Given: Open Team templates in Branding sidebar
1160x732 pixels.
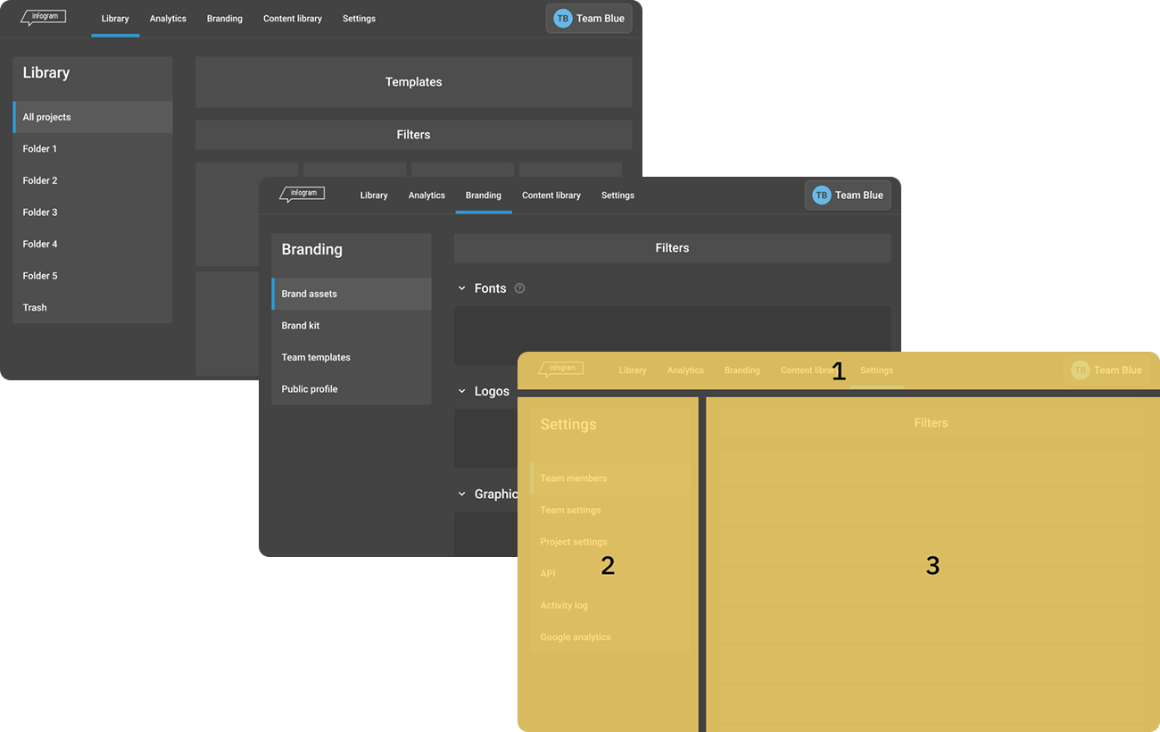Looking at the screenshot, I should click(352, 357).
